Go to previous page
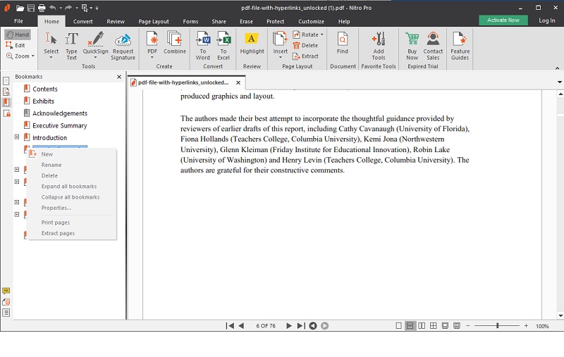This screenshot has height=357, width=564. click(241, 326)
